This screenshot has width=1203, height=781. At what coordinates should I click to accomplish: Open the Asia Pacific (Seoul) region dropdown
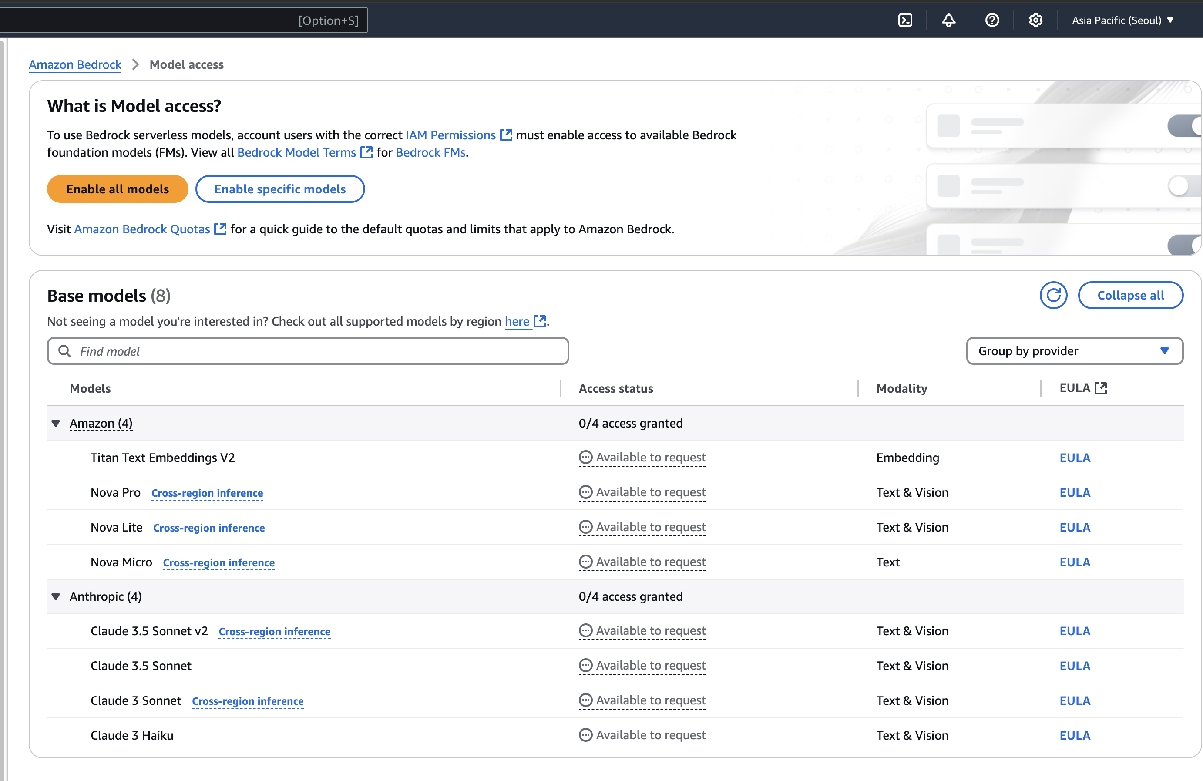tap(1122, 20)
